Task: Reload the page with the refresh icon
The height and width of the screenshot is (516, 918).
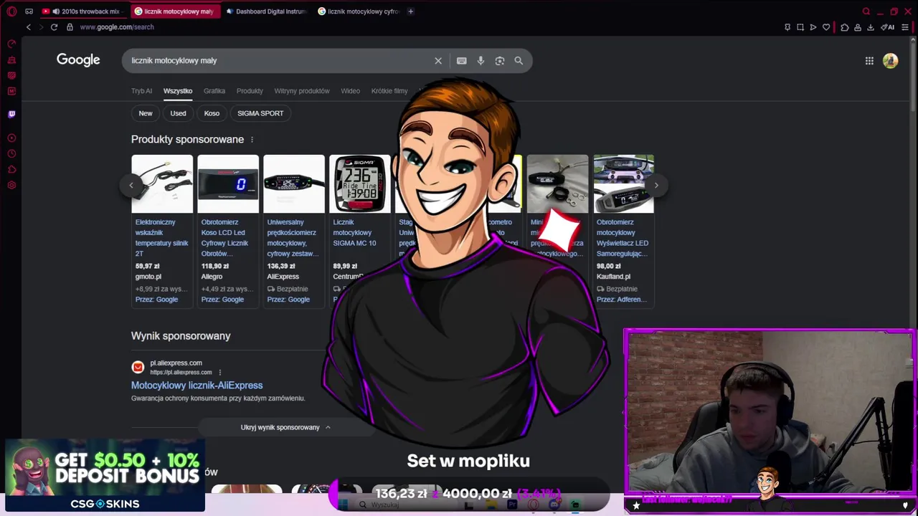Action: coord(54,27)
